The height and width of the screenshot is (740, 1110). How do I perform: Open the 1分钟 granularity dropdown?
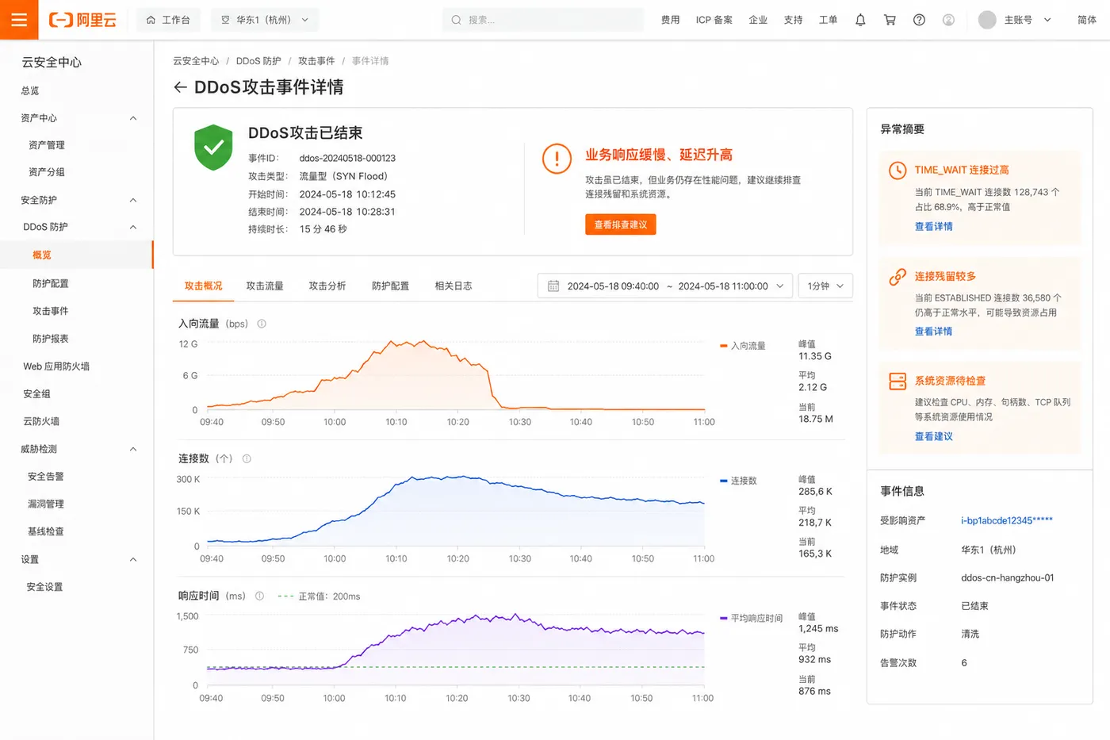826,286
